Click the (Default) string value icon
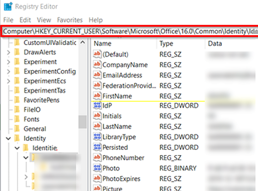 tap(97, 54)
